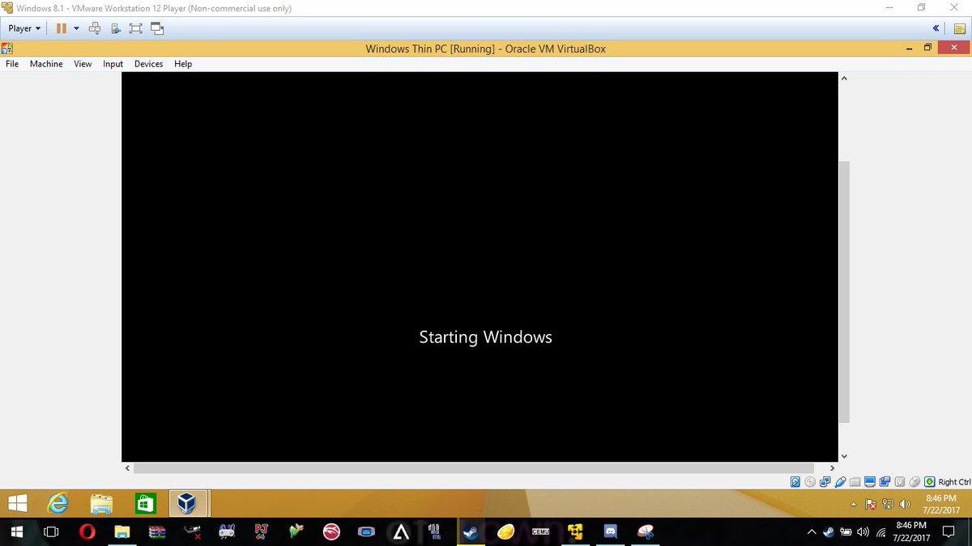Click the vertical scrollbar down arrow in VirtualBox

(x=844, y=456)
